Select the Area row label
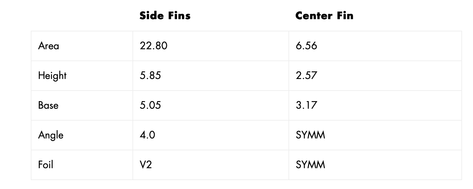 click(x=49, y=46)
